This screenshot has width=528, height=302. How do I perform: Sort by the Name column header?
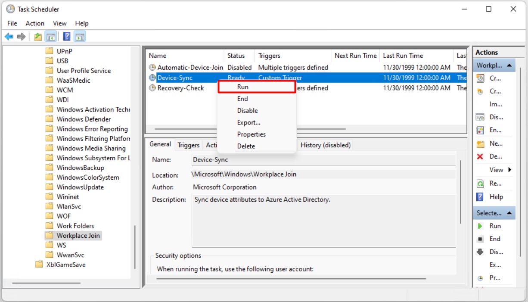pyautogui.click(x=185, y=56)
